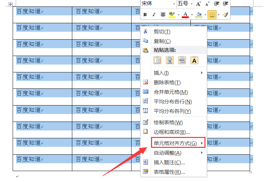
Task: Select the nest table paste option
Action: click(x=158, y=60)
